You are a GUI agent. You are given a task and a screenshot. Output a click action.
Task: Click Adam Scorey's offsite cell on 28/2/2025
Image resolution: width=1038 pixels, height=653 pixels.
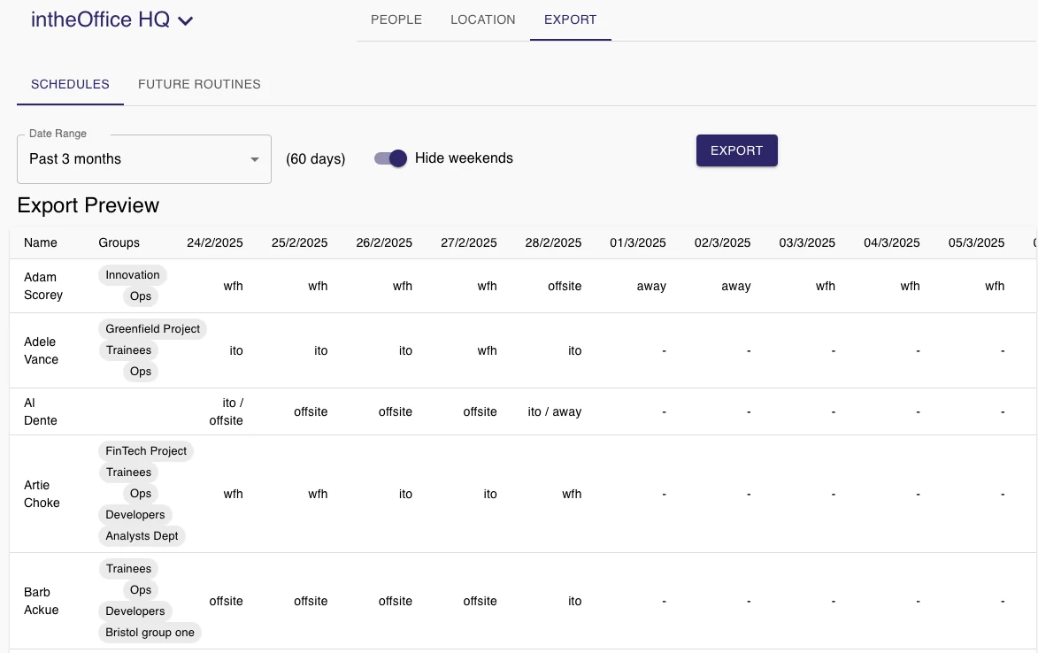[x=565, y=287]
